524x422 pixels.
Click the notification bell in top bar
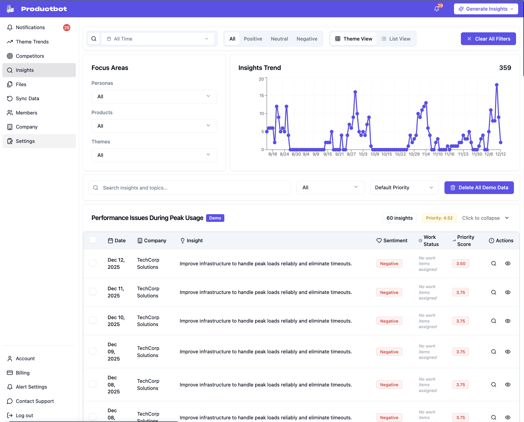[x=436, y=9]
